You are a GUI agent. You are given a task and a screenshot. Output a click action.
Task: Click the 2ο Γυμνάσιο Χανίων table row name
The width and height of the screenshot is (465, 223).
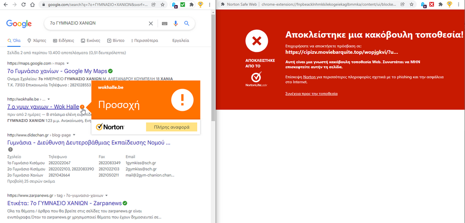tap(25, 175)
